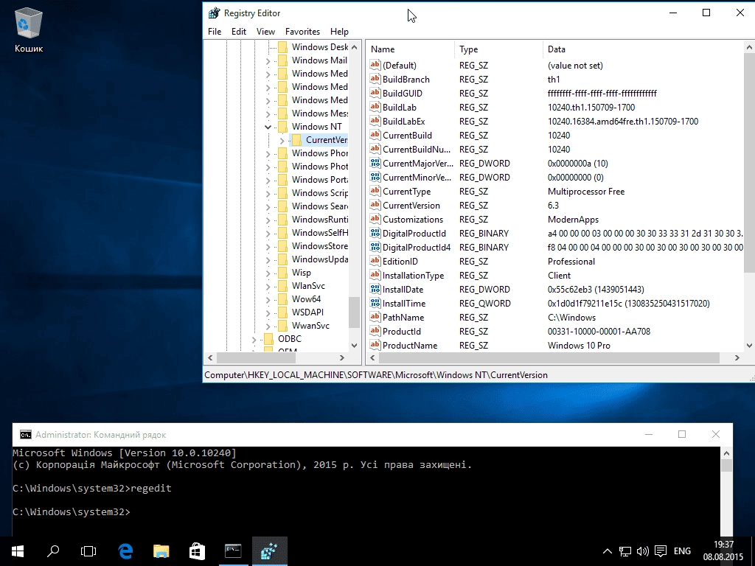Click the BuildBranch string value icon
755x566 pixels.
[x=375, y=79]
